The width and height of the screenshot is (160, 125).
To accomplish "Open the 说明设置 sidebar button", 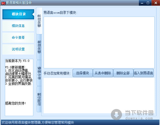I will tap(18, 49).
